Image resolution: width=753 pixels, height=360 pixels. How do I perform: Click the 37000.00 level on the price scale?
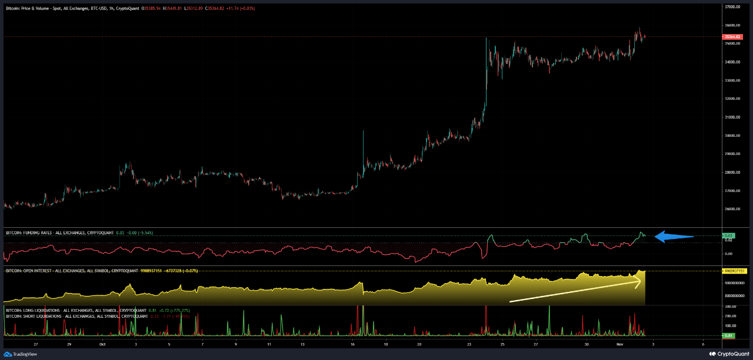[x=732, y=8]
